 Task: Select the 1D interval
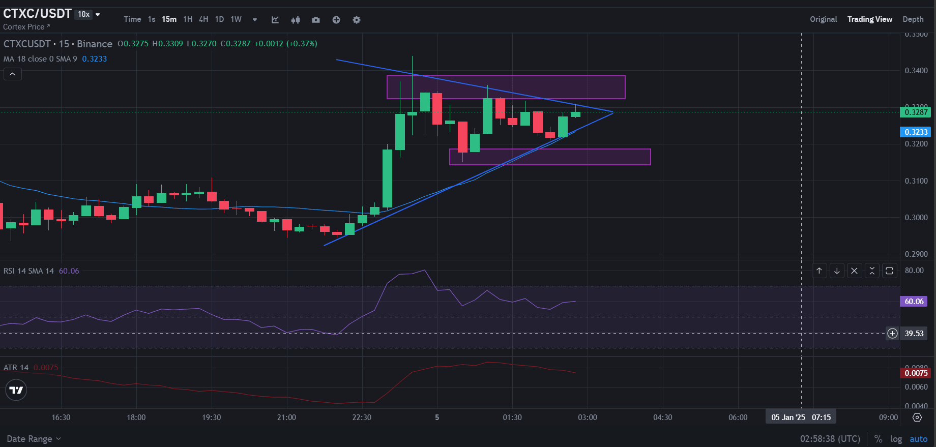[219, 19]
